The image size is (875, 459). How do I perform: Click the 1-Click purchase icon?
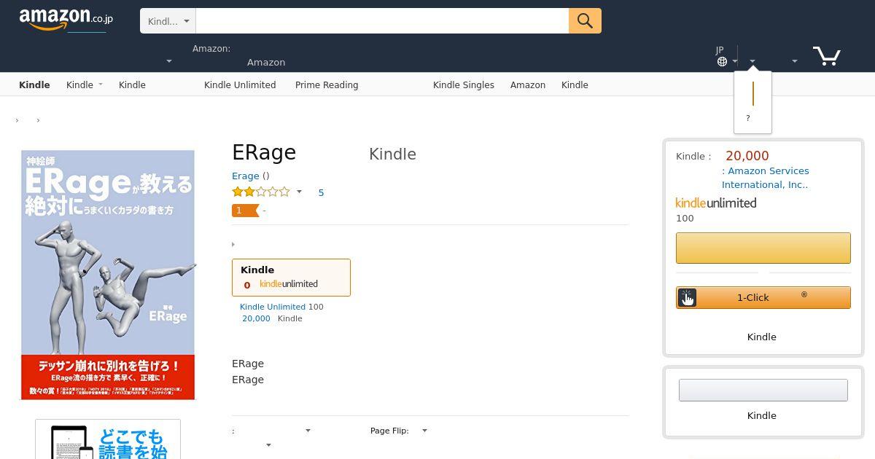click(x=687, y=297)
